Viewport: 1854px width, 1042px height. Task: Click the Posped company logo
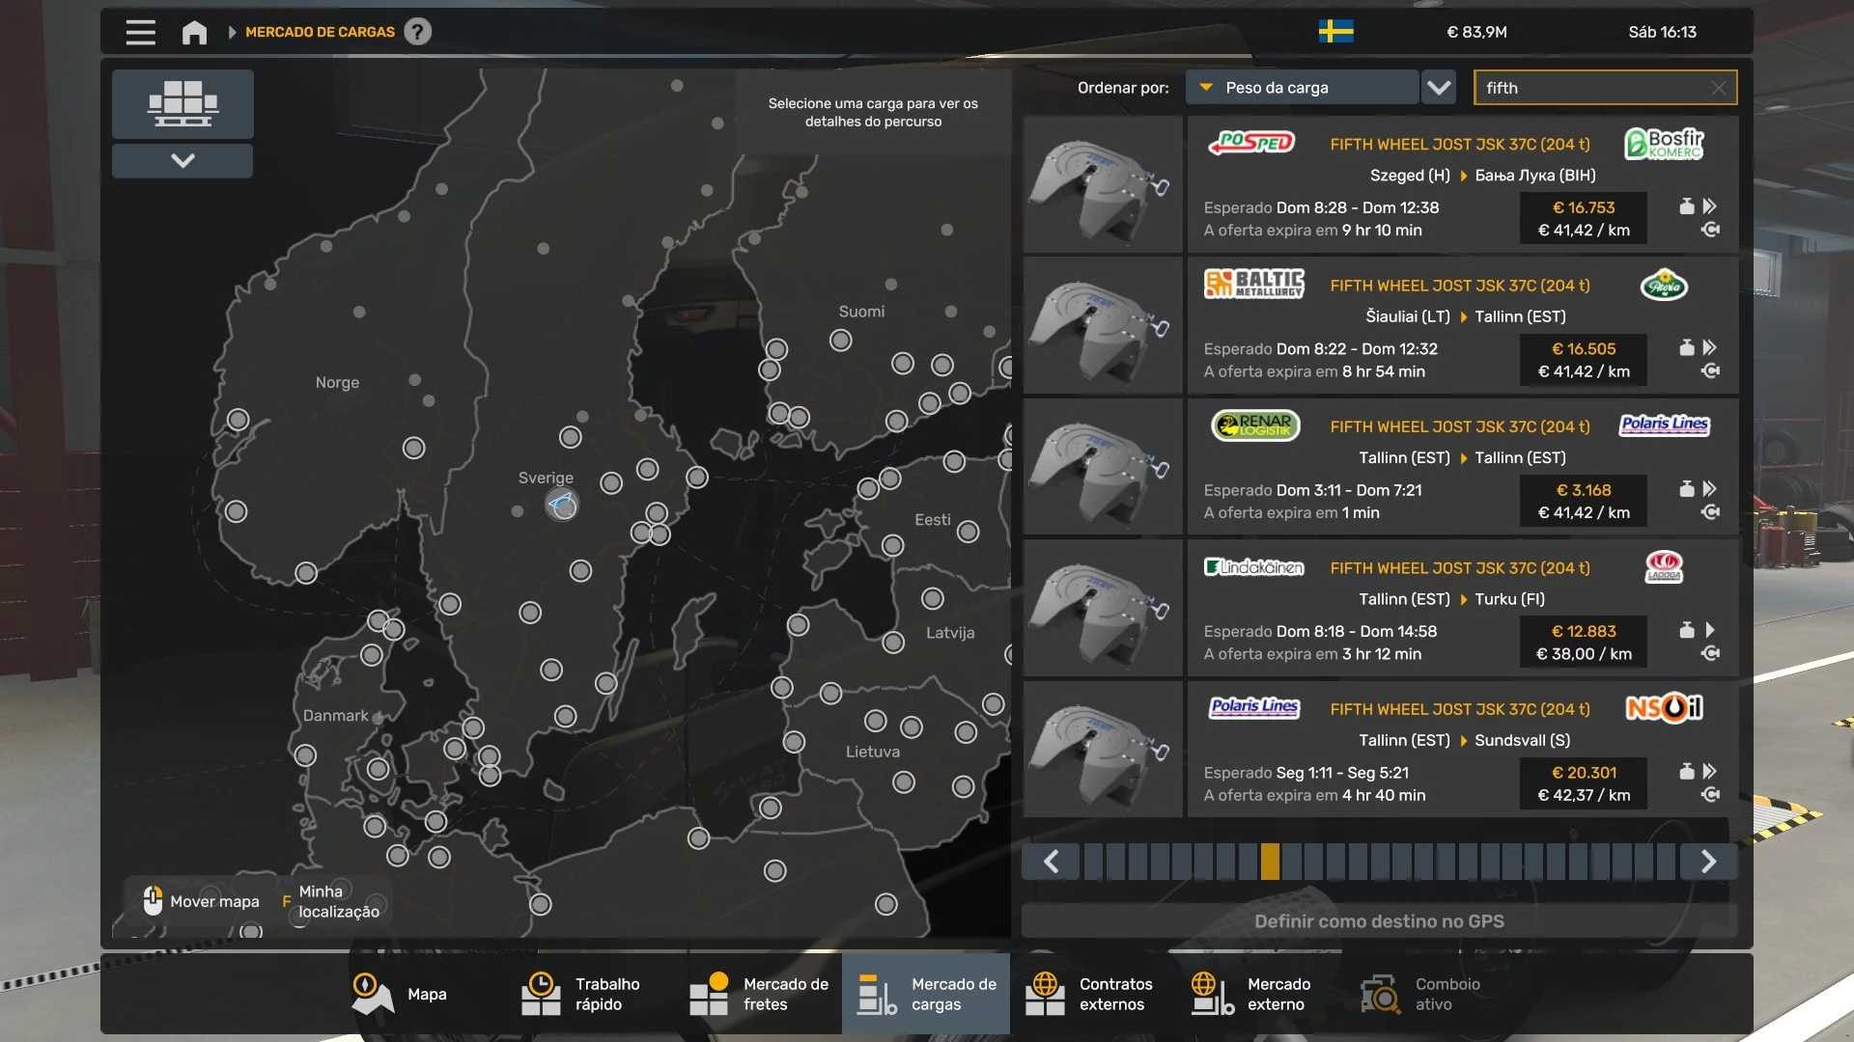point(1251,143)
